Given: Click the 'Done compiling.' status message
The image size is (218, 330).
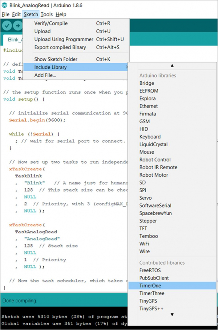Looking at the screenshot, I should click(x=20, y=301).
